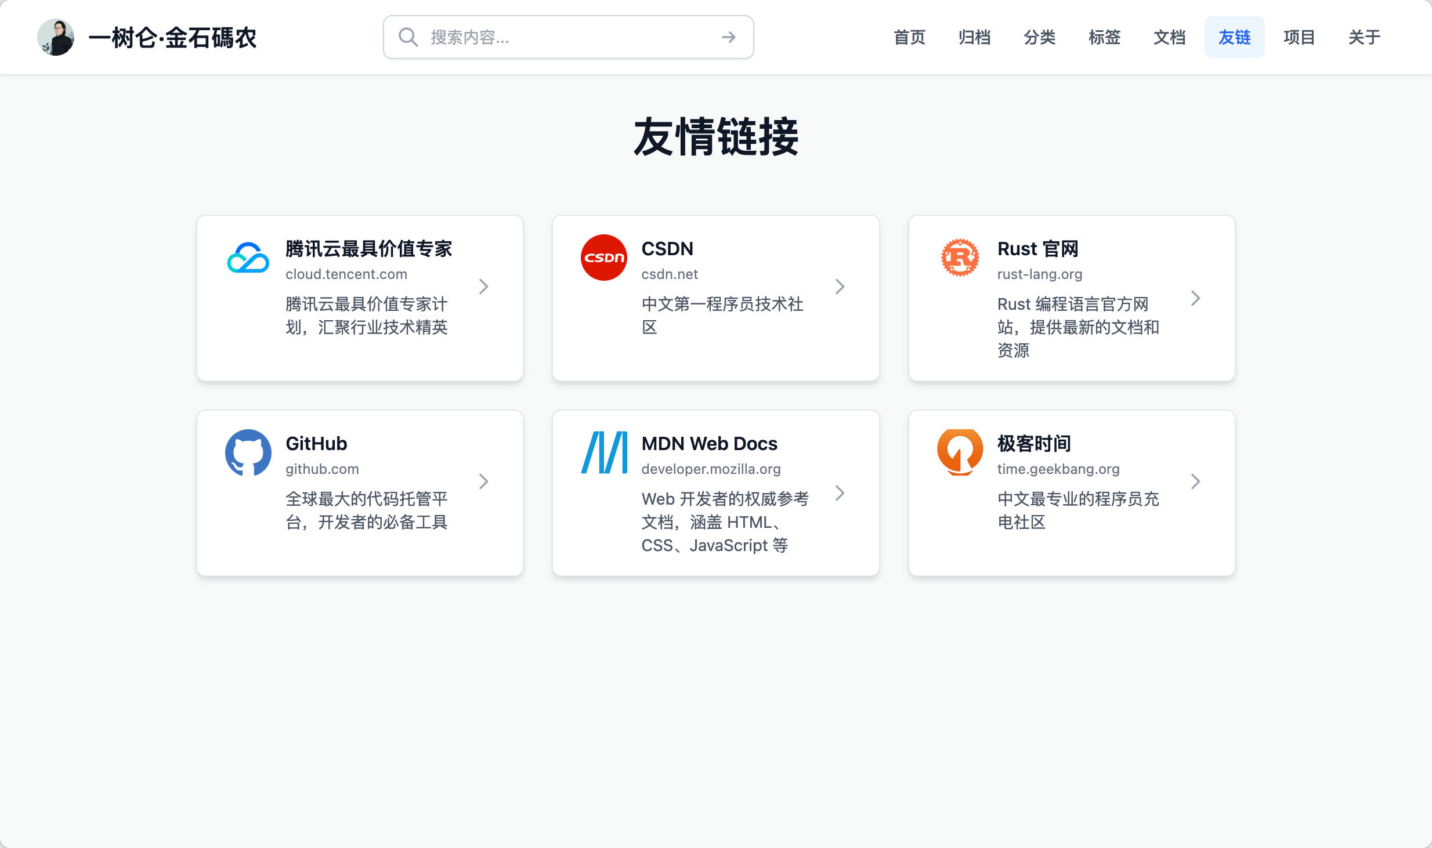Click the developer.mozilla.org URL text
Viewport: 1432px width, 848px height.
[711, 469]
